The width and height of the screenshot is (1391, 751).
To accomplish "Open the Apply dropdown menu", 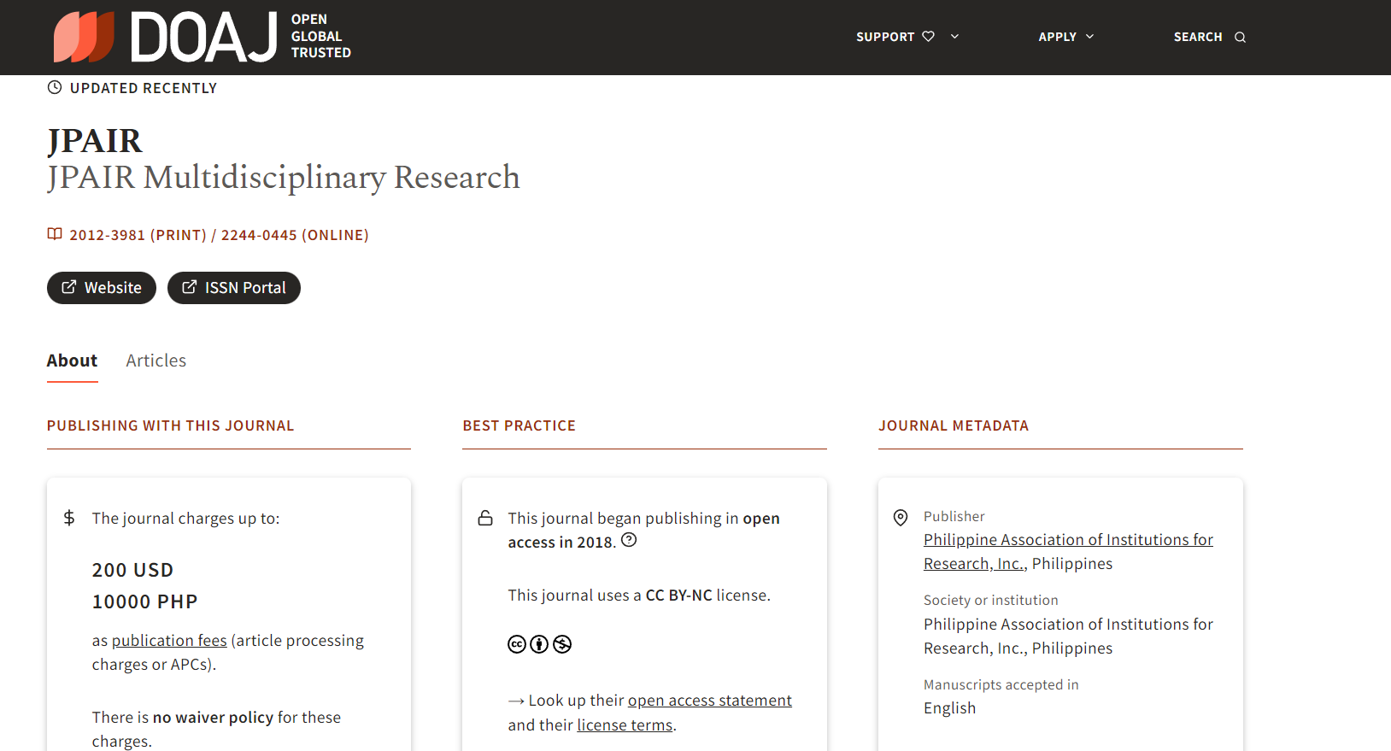I will (x=1066, y=37).
